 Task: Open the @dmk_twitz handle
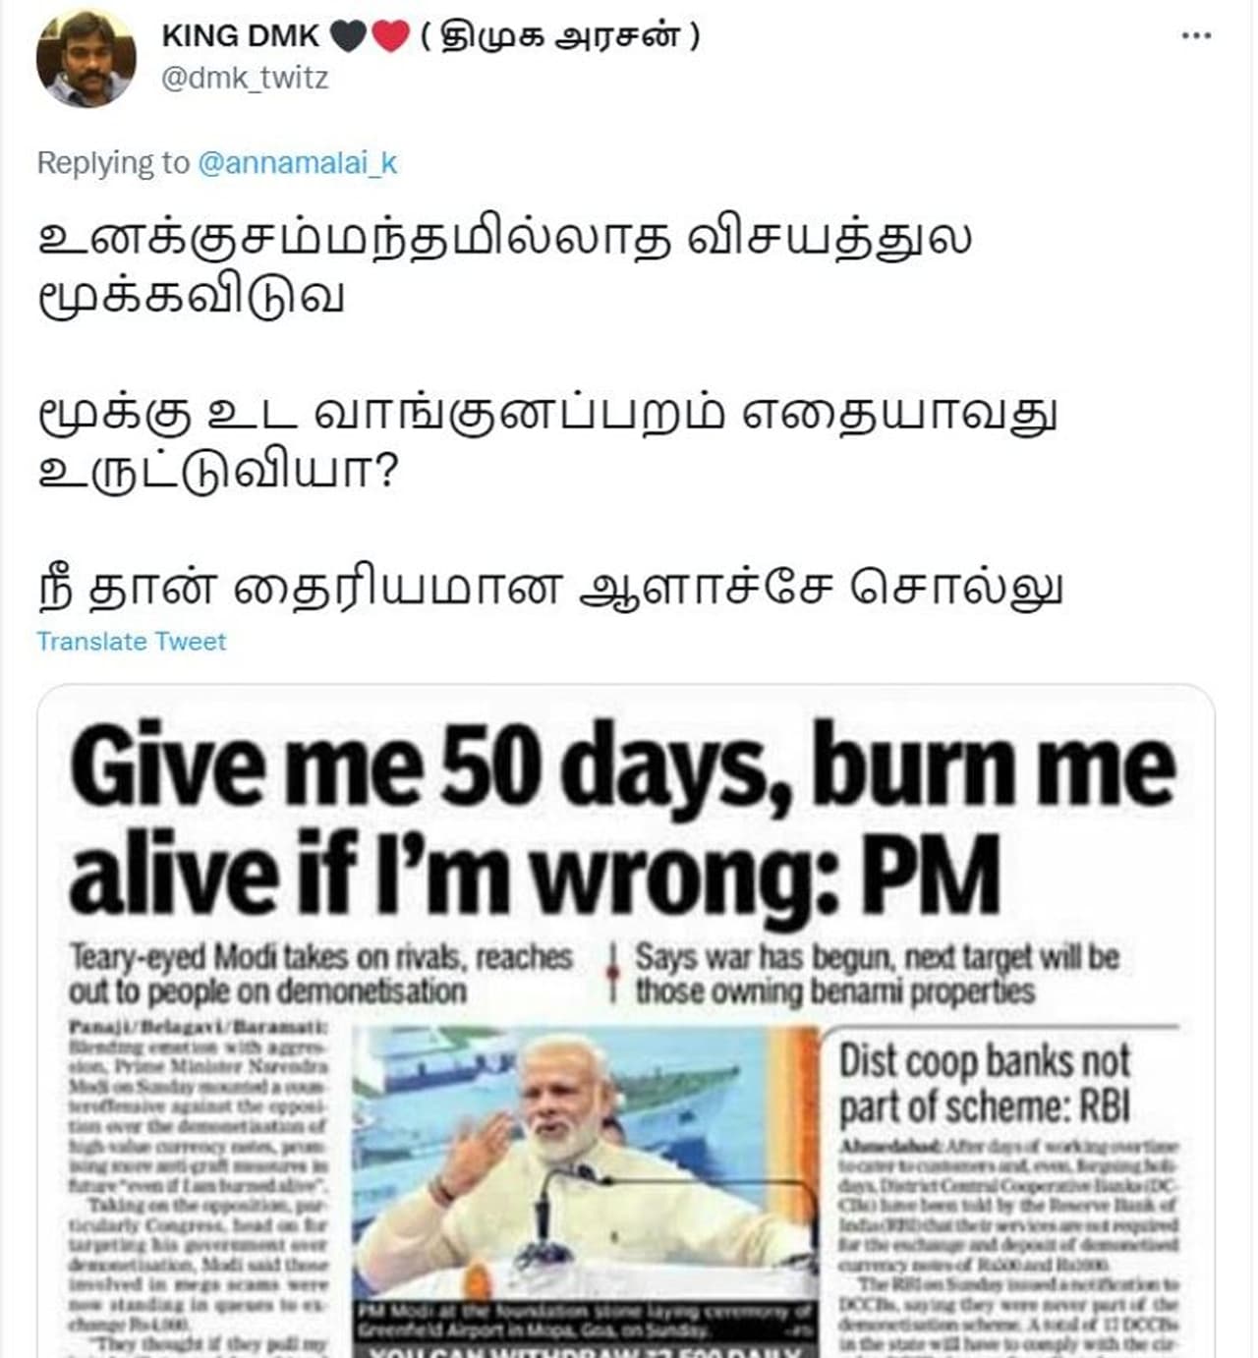coord(245,78)
